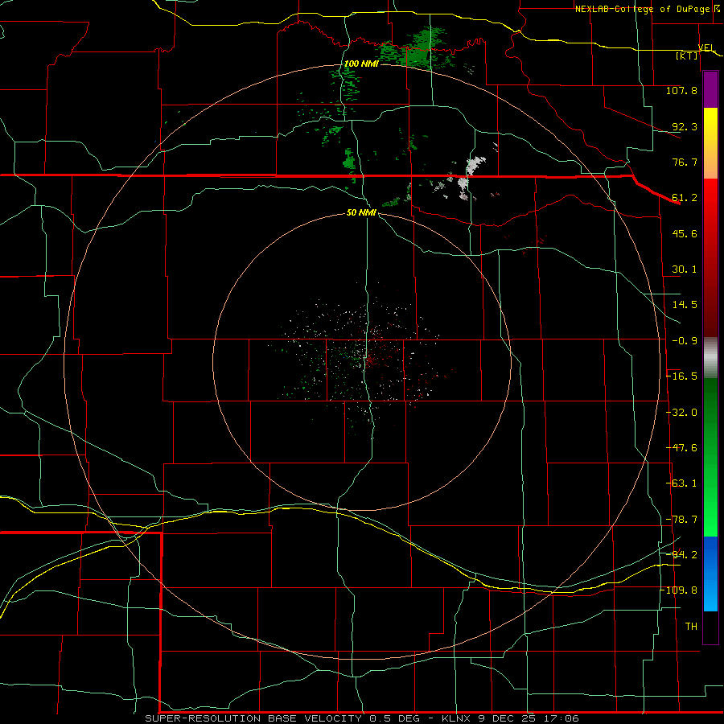Viewport: 724px width, 724px height.
Task: Click the [KT] units label
Action: (x=687, y=56)
